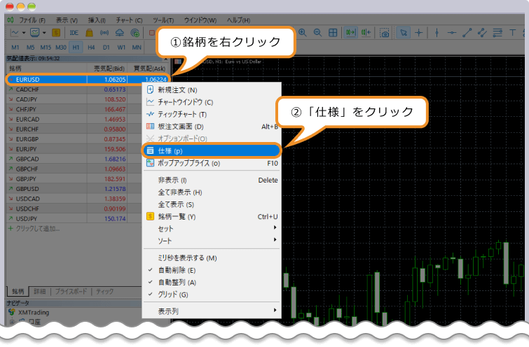Select the equidistant channel tool
Viewport: 529px width, 347px height.
click(x=482, y=33)
